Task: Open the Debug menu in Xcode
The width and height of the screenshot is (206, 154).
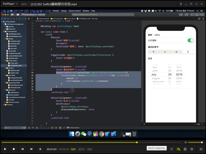Action: click(x=64, y=11)
